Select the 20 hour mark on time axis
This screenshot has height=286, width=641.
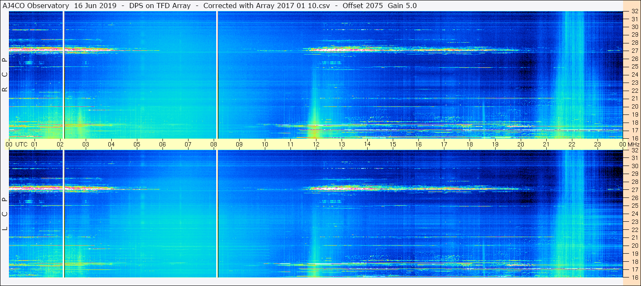coord(521,144)
